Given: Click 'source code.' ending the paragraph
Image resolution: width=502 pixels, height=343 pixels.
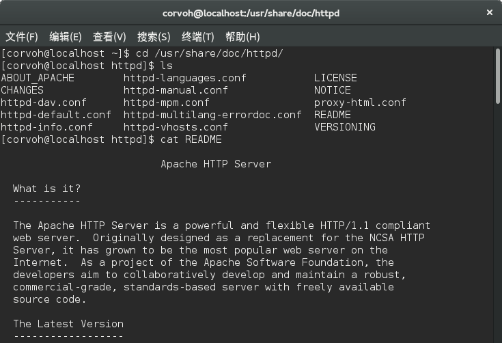Looking at the screenshot, I should 50,299.
